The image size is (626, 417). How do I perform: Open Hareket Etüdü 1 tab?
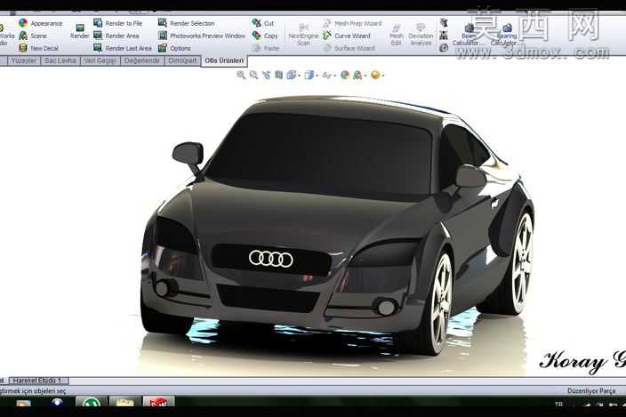pyautogui.click(x=38, y=381)
